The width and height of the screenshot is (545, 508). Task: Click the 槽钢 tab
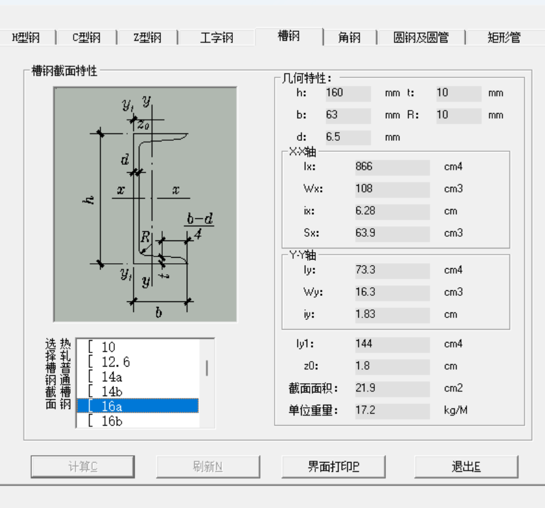tap(289, 36)
